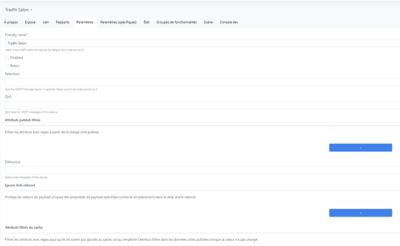Open the Tradfri Salon device dropdown
400x246 pixels.
[19, 10]
